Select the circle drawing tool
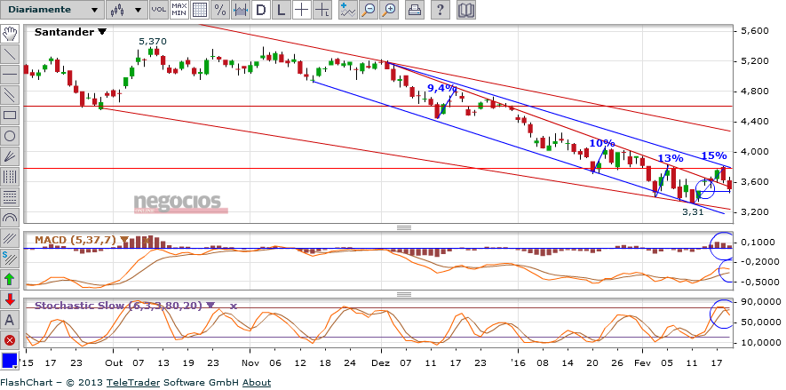 (10, 136)
